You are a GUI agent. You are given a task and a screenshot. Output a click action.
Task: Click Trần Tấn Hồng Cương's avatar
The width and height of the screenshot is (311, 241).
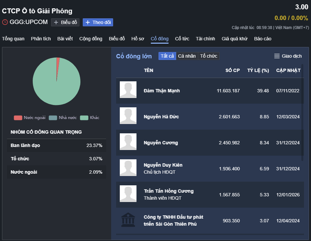tap(128, 194)
